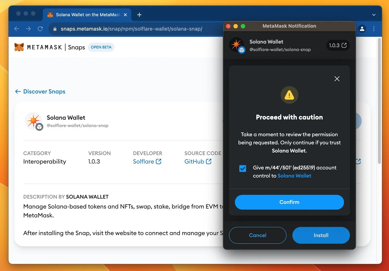389x271 pixels.
Task: Open the GitHub source code external link icon
Action: tap(208, 161)
